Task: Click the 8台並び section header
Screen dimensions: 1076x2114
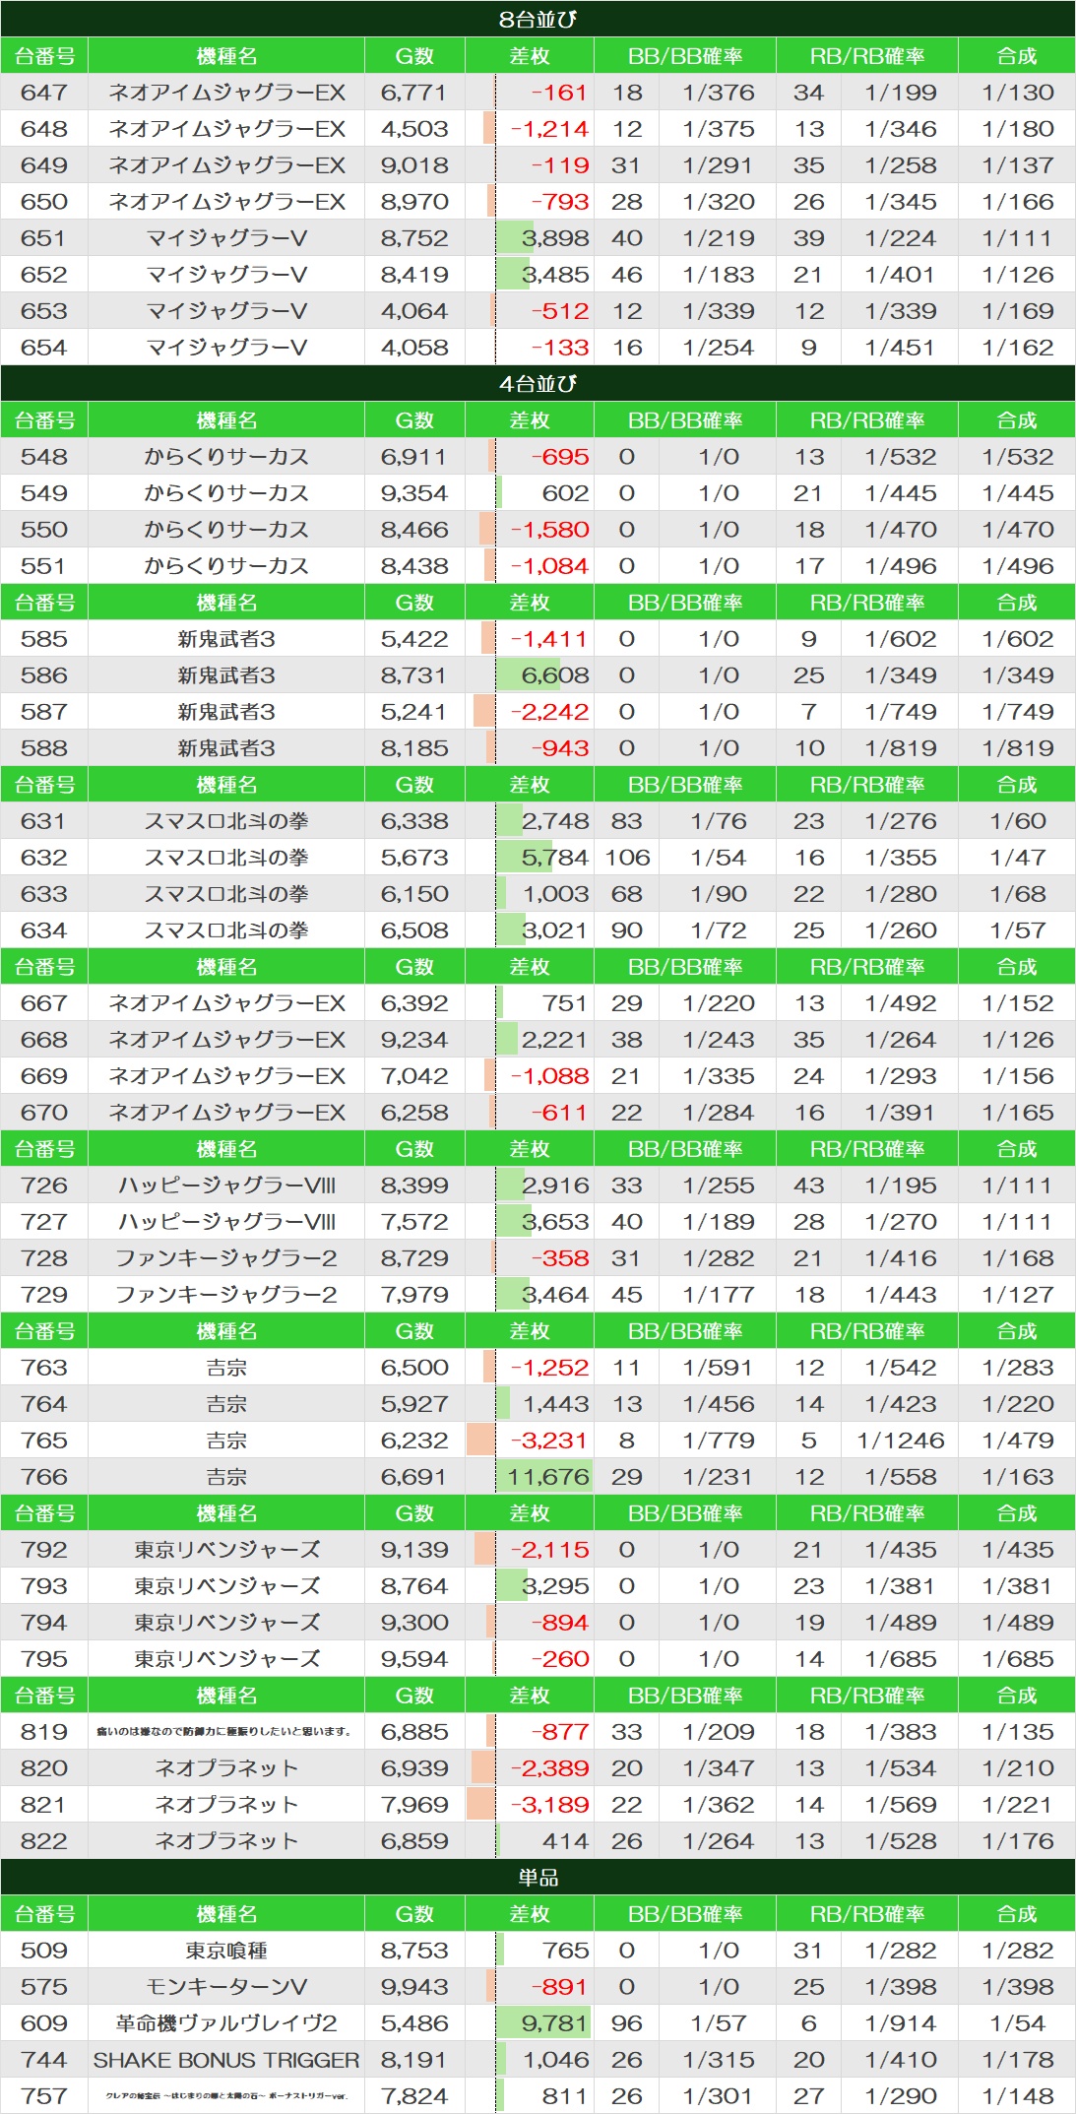Action: pos(538,19)
